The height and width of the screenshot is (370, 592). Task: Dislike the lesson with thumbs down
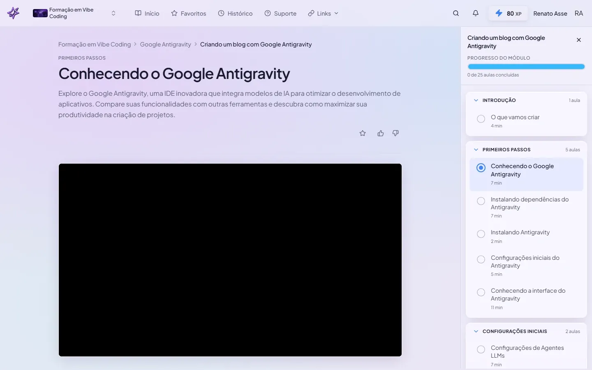(x=395, y=133)
